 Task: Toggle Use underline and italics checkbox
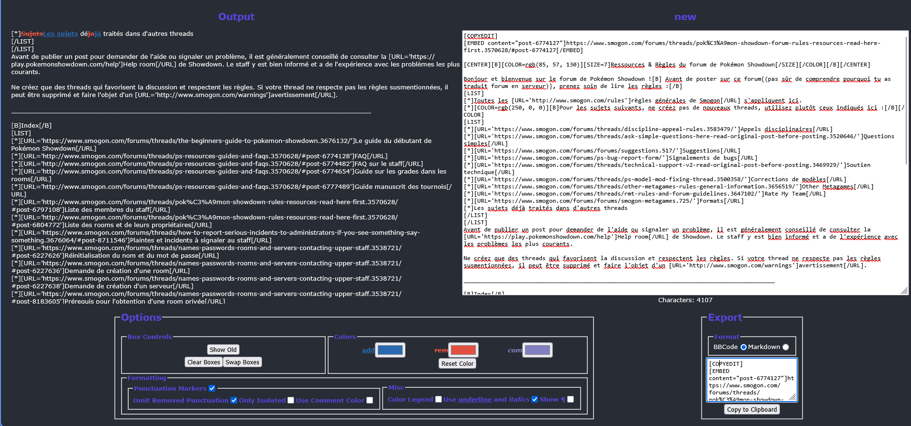coord(535,399)
